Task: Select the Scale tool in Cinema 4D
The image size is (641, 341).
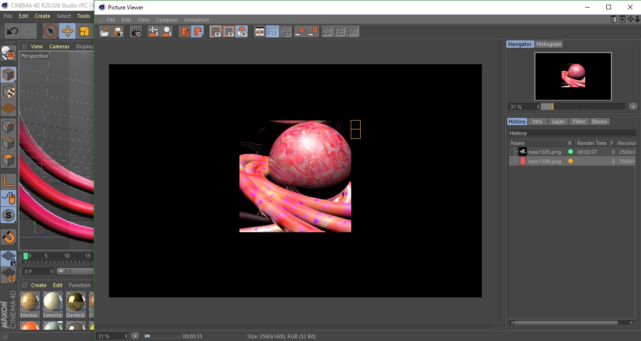Action: click(85, 31)
